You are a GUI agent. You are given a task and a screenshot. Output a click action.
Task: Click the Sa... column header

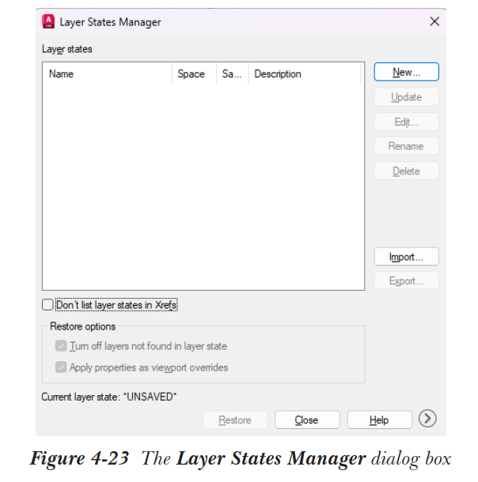pos(233,73)
